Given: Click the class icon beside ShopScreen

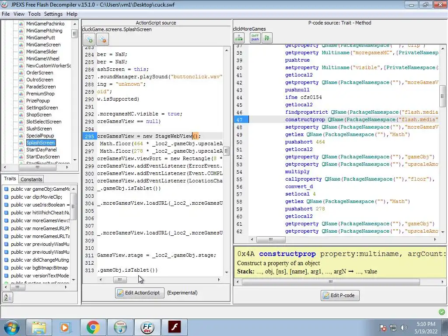Looking at the screenshot, I should [x=21, y=115].
